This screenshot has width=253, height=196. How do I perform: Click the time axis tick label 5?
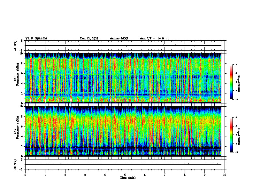point(125,175)
